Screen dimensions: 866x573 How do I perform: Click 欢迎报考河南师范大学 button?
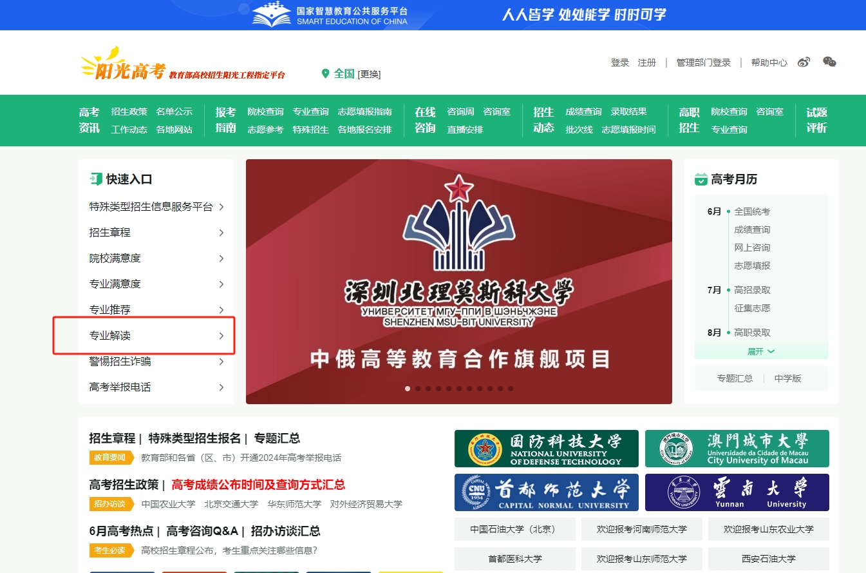click(x=641, y=529)
